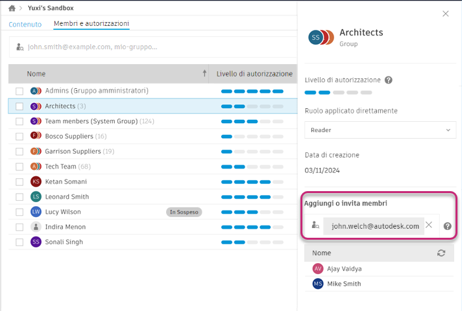Go to home via the house icon
Screen dimensions: 462x311
point(12,8)
